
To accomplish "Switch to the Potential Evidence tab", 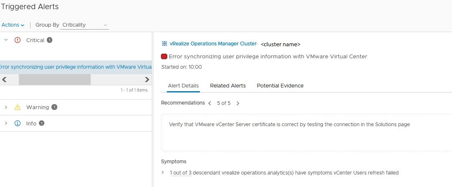I will pyautogui.click(x=280, y=86).
